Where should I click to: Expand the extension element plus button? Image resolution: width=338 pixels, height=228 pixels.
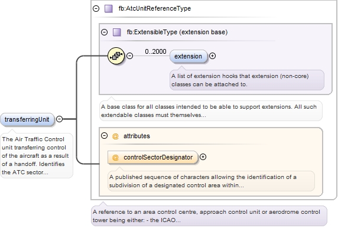212,56
